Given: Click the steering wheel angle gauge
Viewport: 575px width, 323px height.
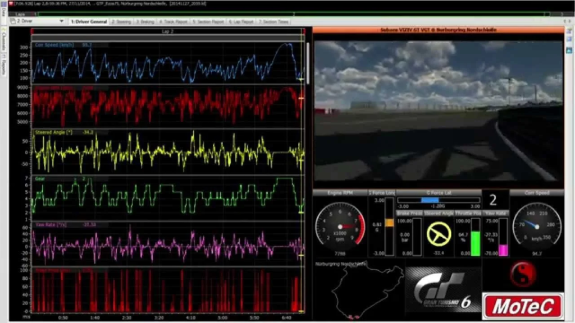Looking at the screenshot, I should coord(439,234).
